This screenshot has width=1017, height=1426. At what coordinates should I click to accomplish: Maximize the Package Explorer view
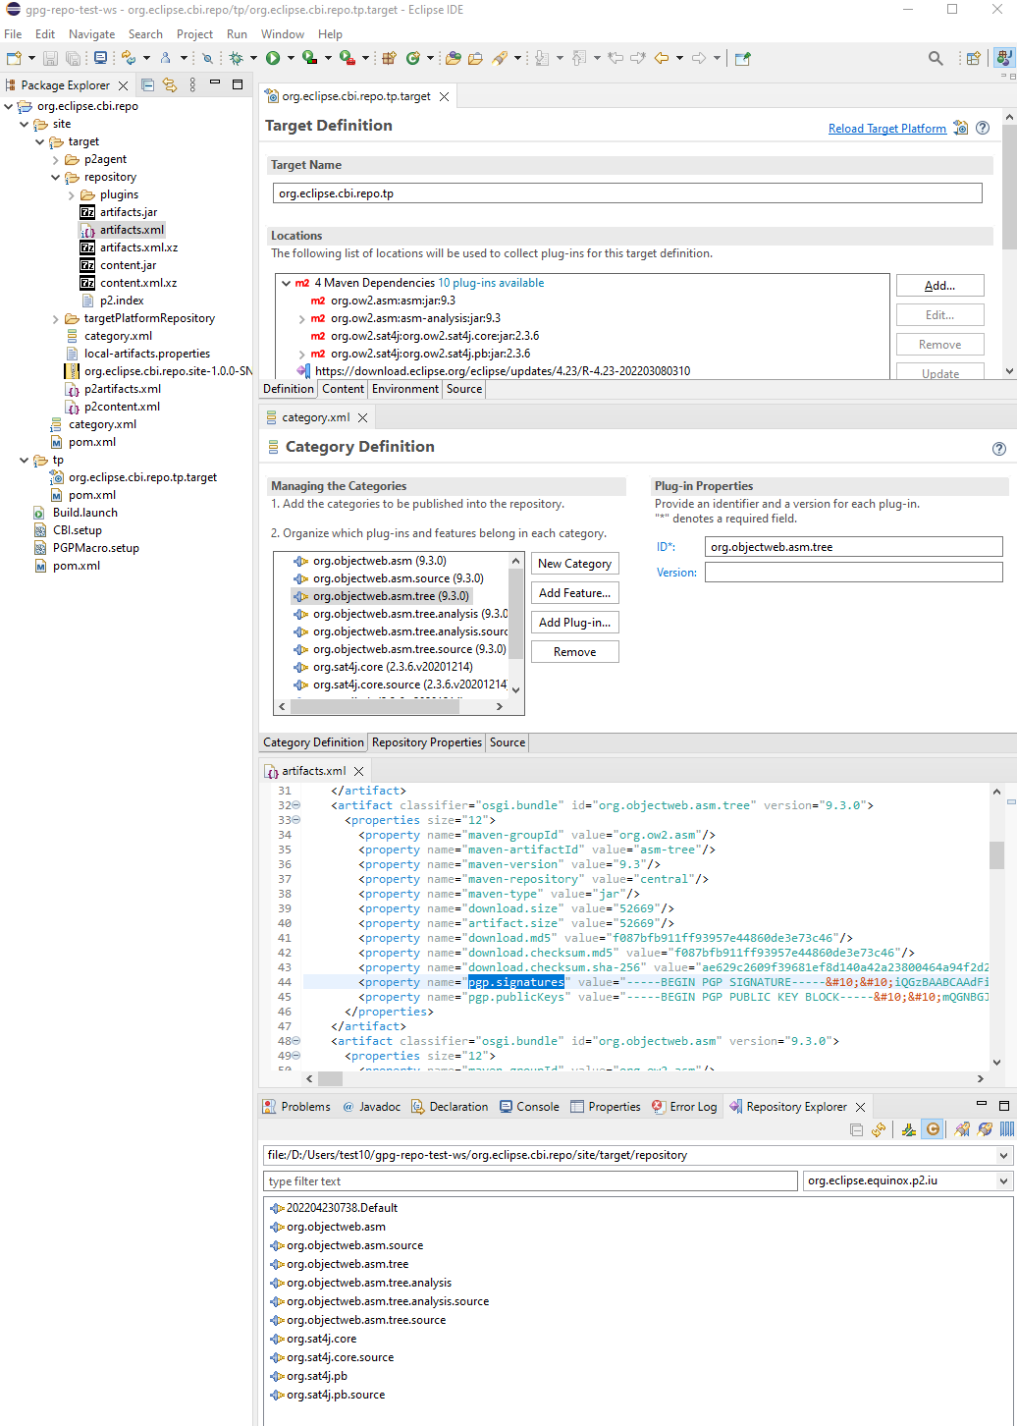(x=238, y=84)
